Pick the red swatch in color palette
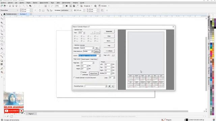 (x=211, y=52)
